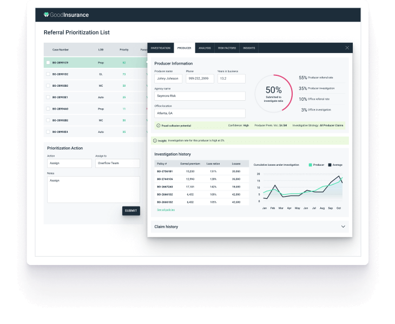The width and height of the screenshot is (395, 324).
Task: Click the LOB column header
Action: (x=101, y=50)
